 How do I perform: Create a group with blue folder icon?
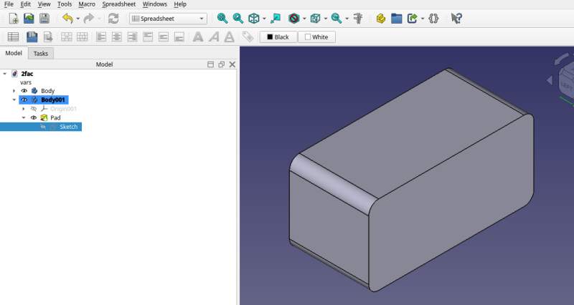[x=397, y=19]
